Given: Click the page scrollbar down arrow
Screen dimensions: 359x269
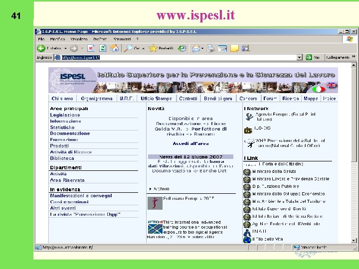Looking at the screenshot, I should (x=354, y=241).
